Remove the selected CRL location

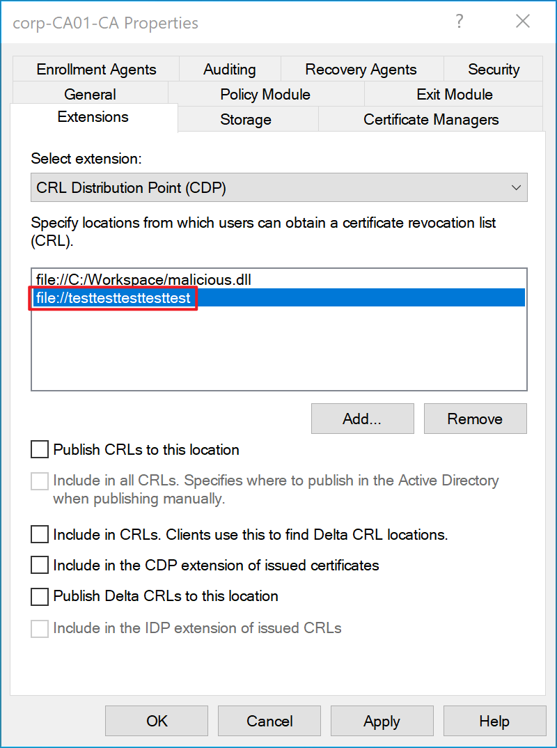pos(475,419)
